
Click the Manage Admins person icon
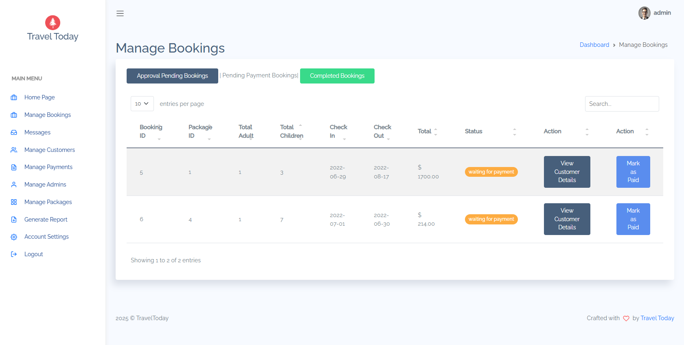point(14,185)
